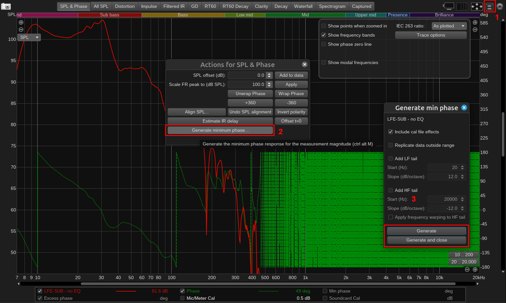
Task: Zoom in left vertical axis plus icon
Action: point(21,23)
